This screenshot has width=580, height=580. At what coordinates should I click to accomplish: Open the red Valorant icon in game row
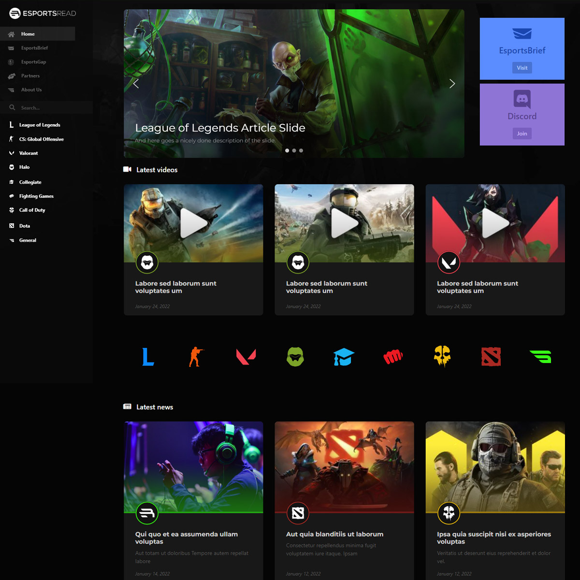point(246,357)
